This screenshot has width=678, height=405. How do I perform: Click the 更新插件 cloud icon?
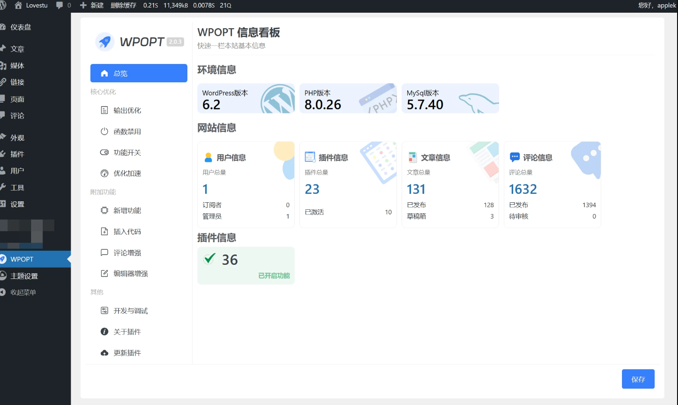[x=105, y=353]
